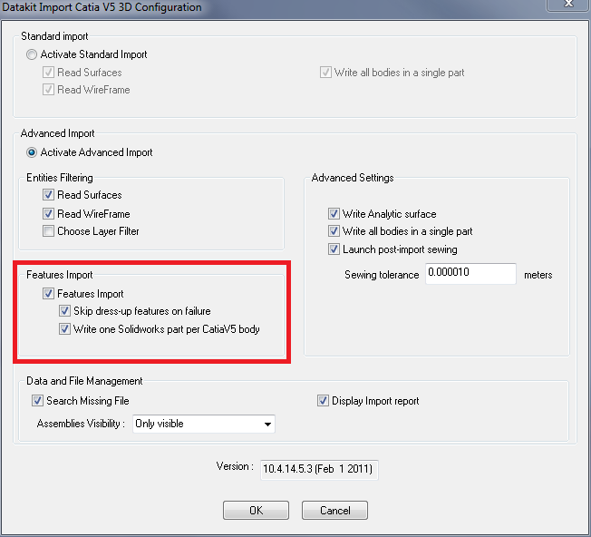This screenshot has width=591, height=537.
Task: Open the Assemblies Visibility dropdown
Action: point(202,424)
